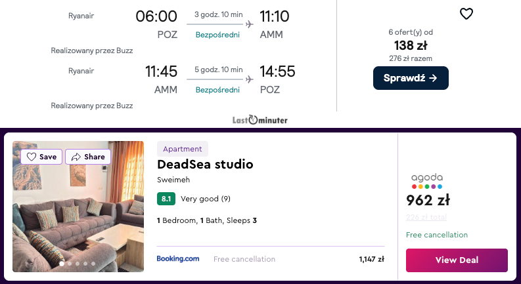The height and width of the screenshot is (284, 521).
Task: Click the heart icon to favorite flight offer
Action: [x=466, y=14]
